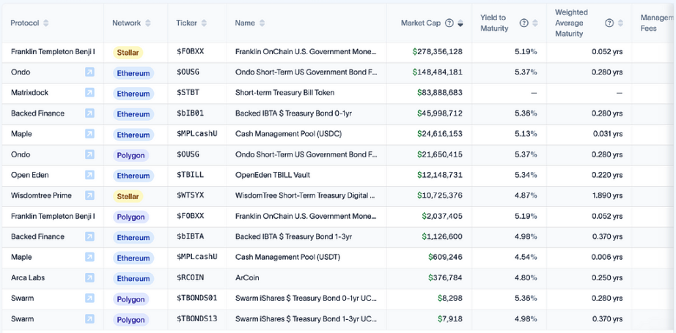
Task: Click the 5.13% yield value
Action: pyautogui.click(x=526, y=134)
